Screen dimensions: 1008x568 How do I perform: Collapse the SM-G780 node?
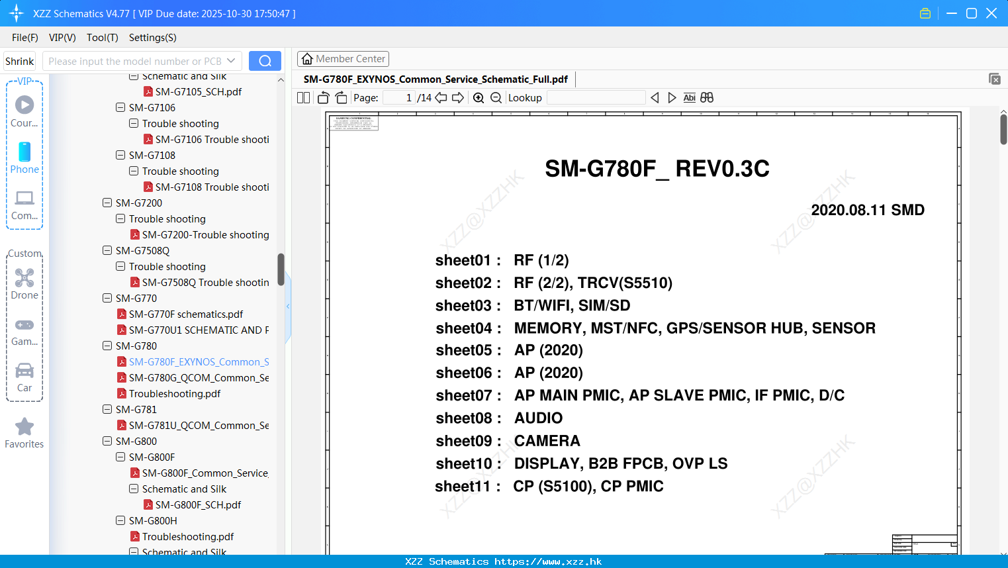(107, 346)
